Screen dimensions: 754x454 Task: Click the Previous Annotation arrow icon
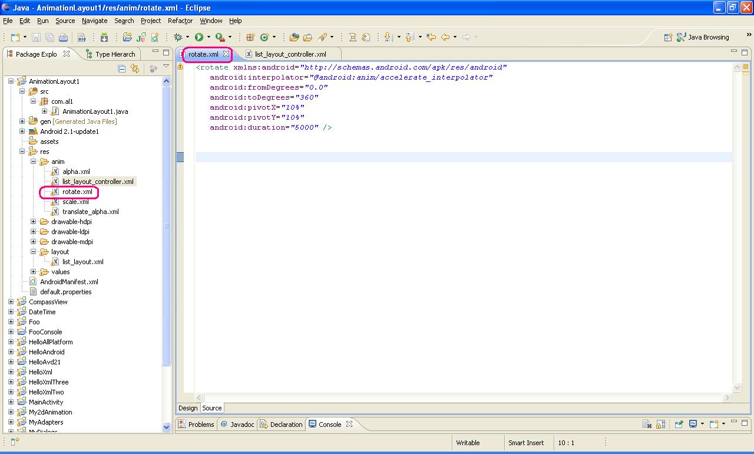(410, 37)
